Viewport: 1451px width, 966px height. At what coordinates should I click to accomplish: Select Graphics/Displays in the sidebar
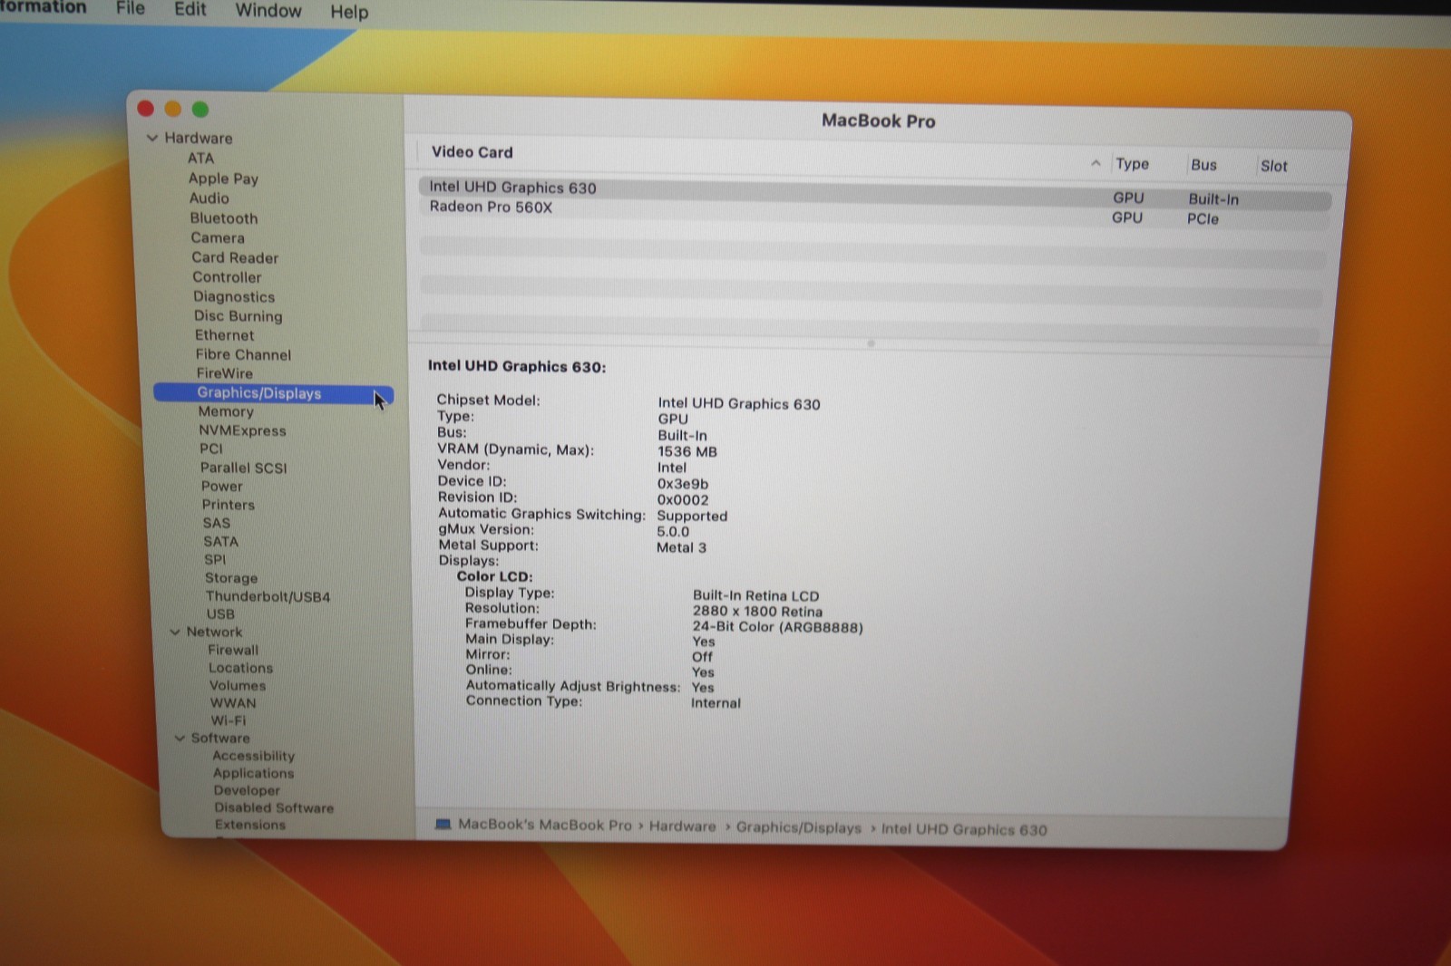[274, 392]
